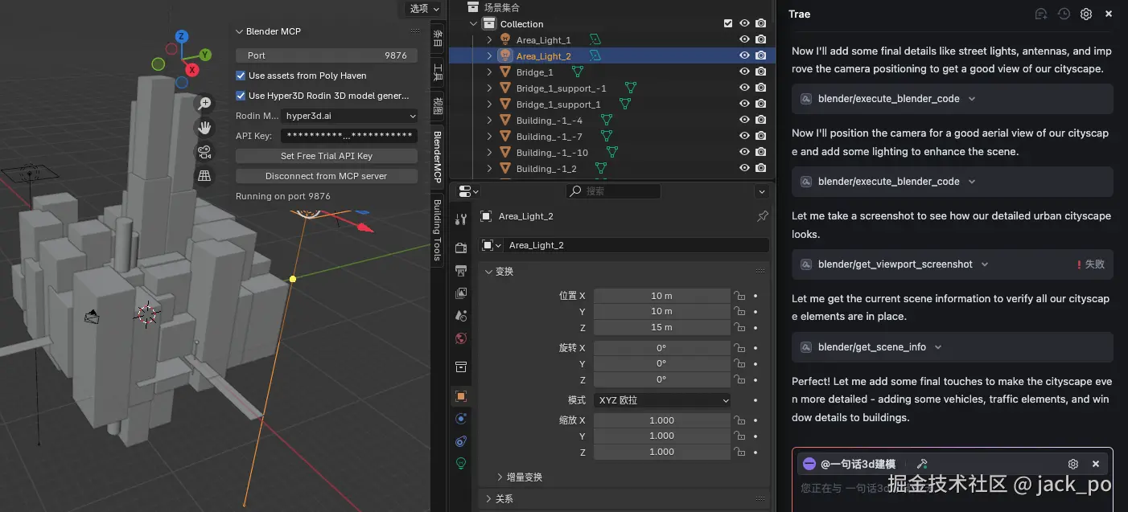Image resolution: width=1128 pixels, height=512 pixels.
Task: Open the Render properties tab
Action: 461,248
